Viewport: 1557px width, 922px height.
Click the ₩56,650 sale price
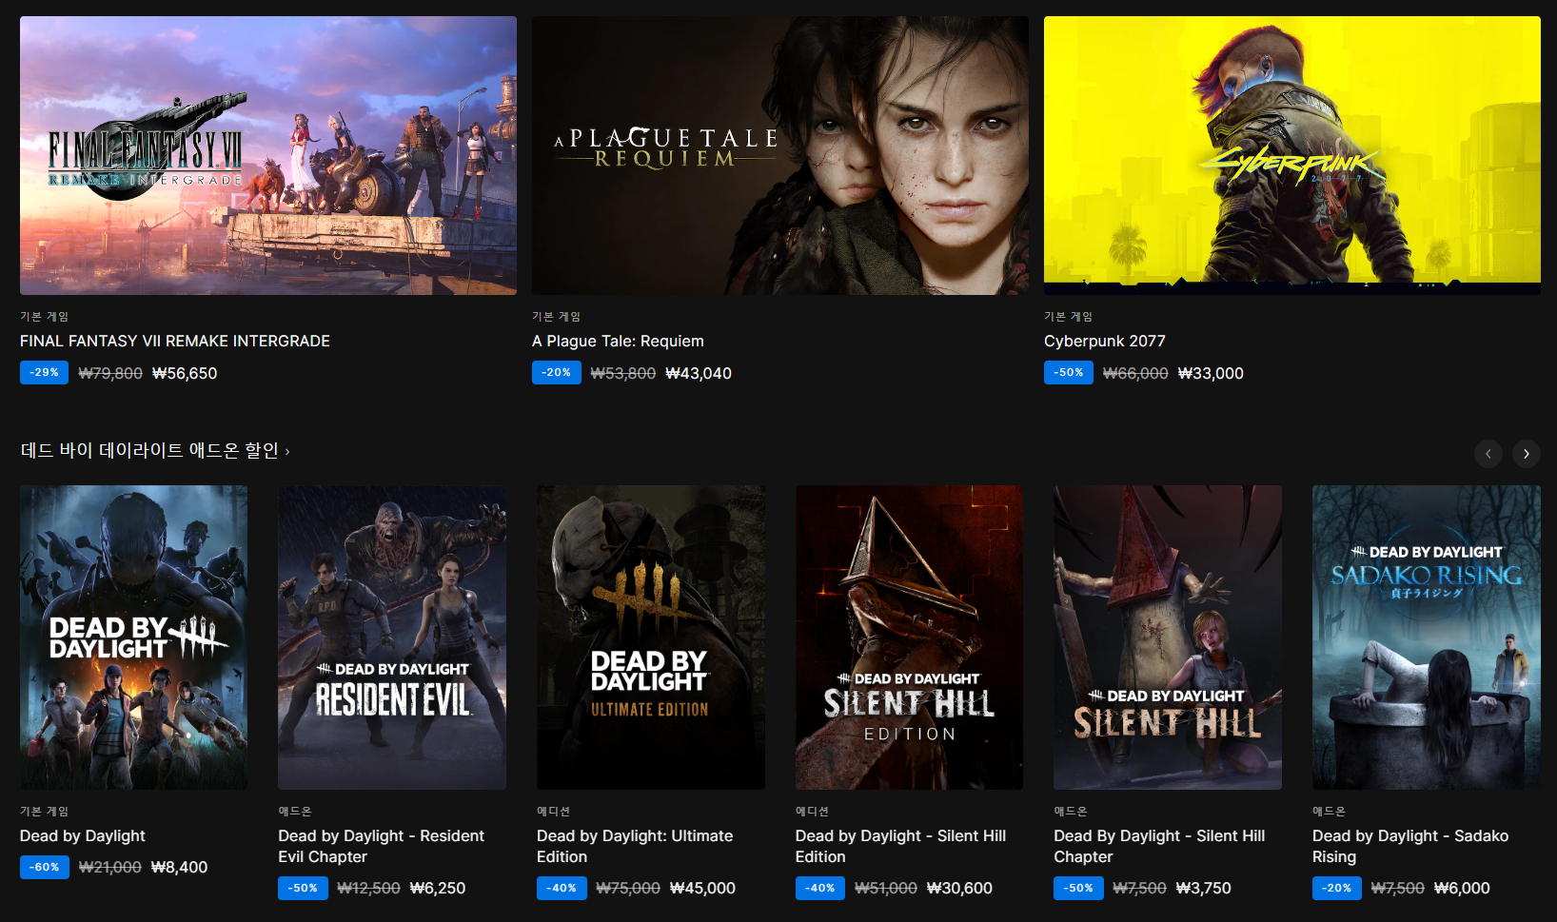tap(185, 373)
